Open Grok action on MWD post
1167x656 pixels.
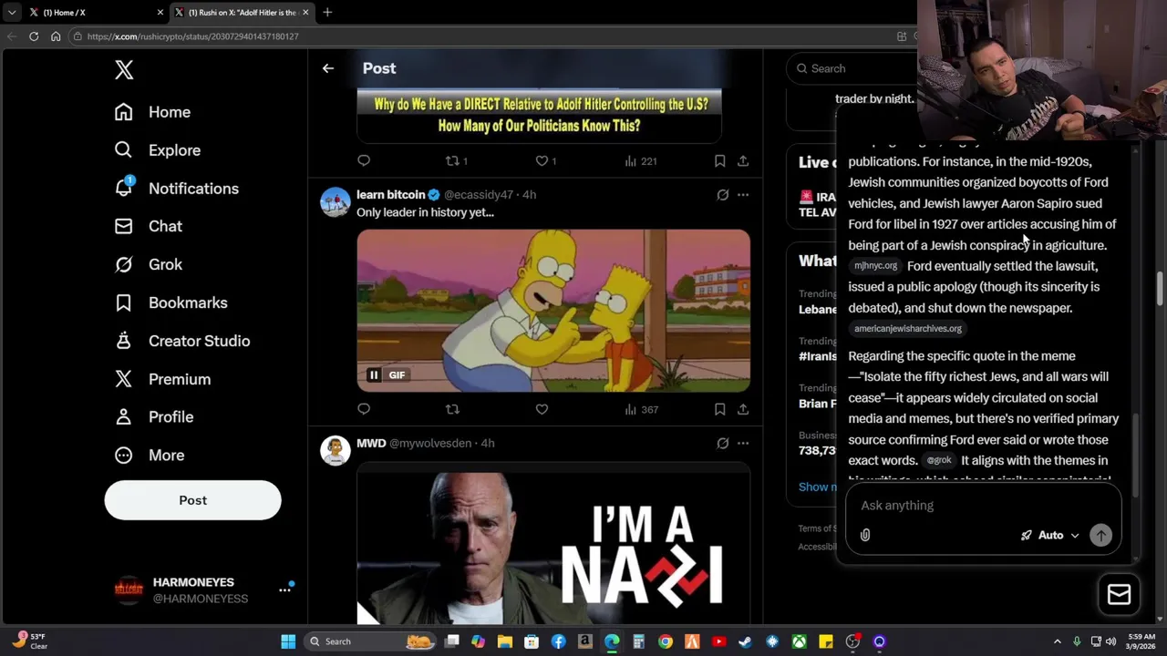[x=722, y=443]
